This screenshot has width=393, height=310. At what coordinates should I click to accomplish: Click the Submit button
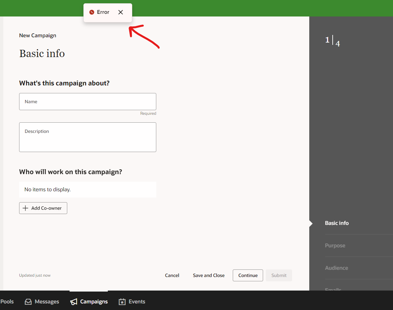[x=279, y=275]
